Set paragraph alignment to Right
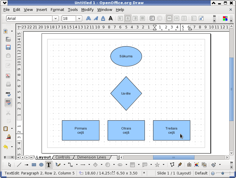 pyautogui.click(x=135, y=19)
